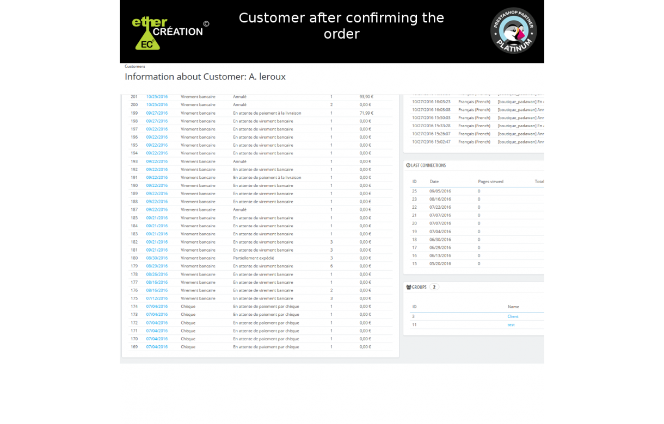Click the people icon beside Groups
Viewport: 664px width, 424px height.
[409, 287]
